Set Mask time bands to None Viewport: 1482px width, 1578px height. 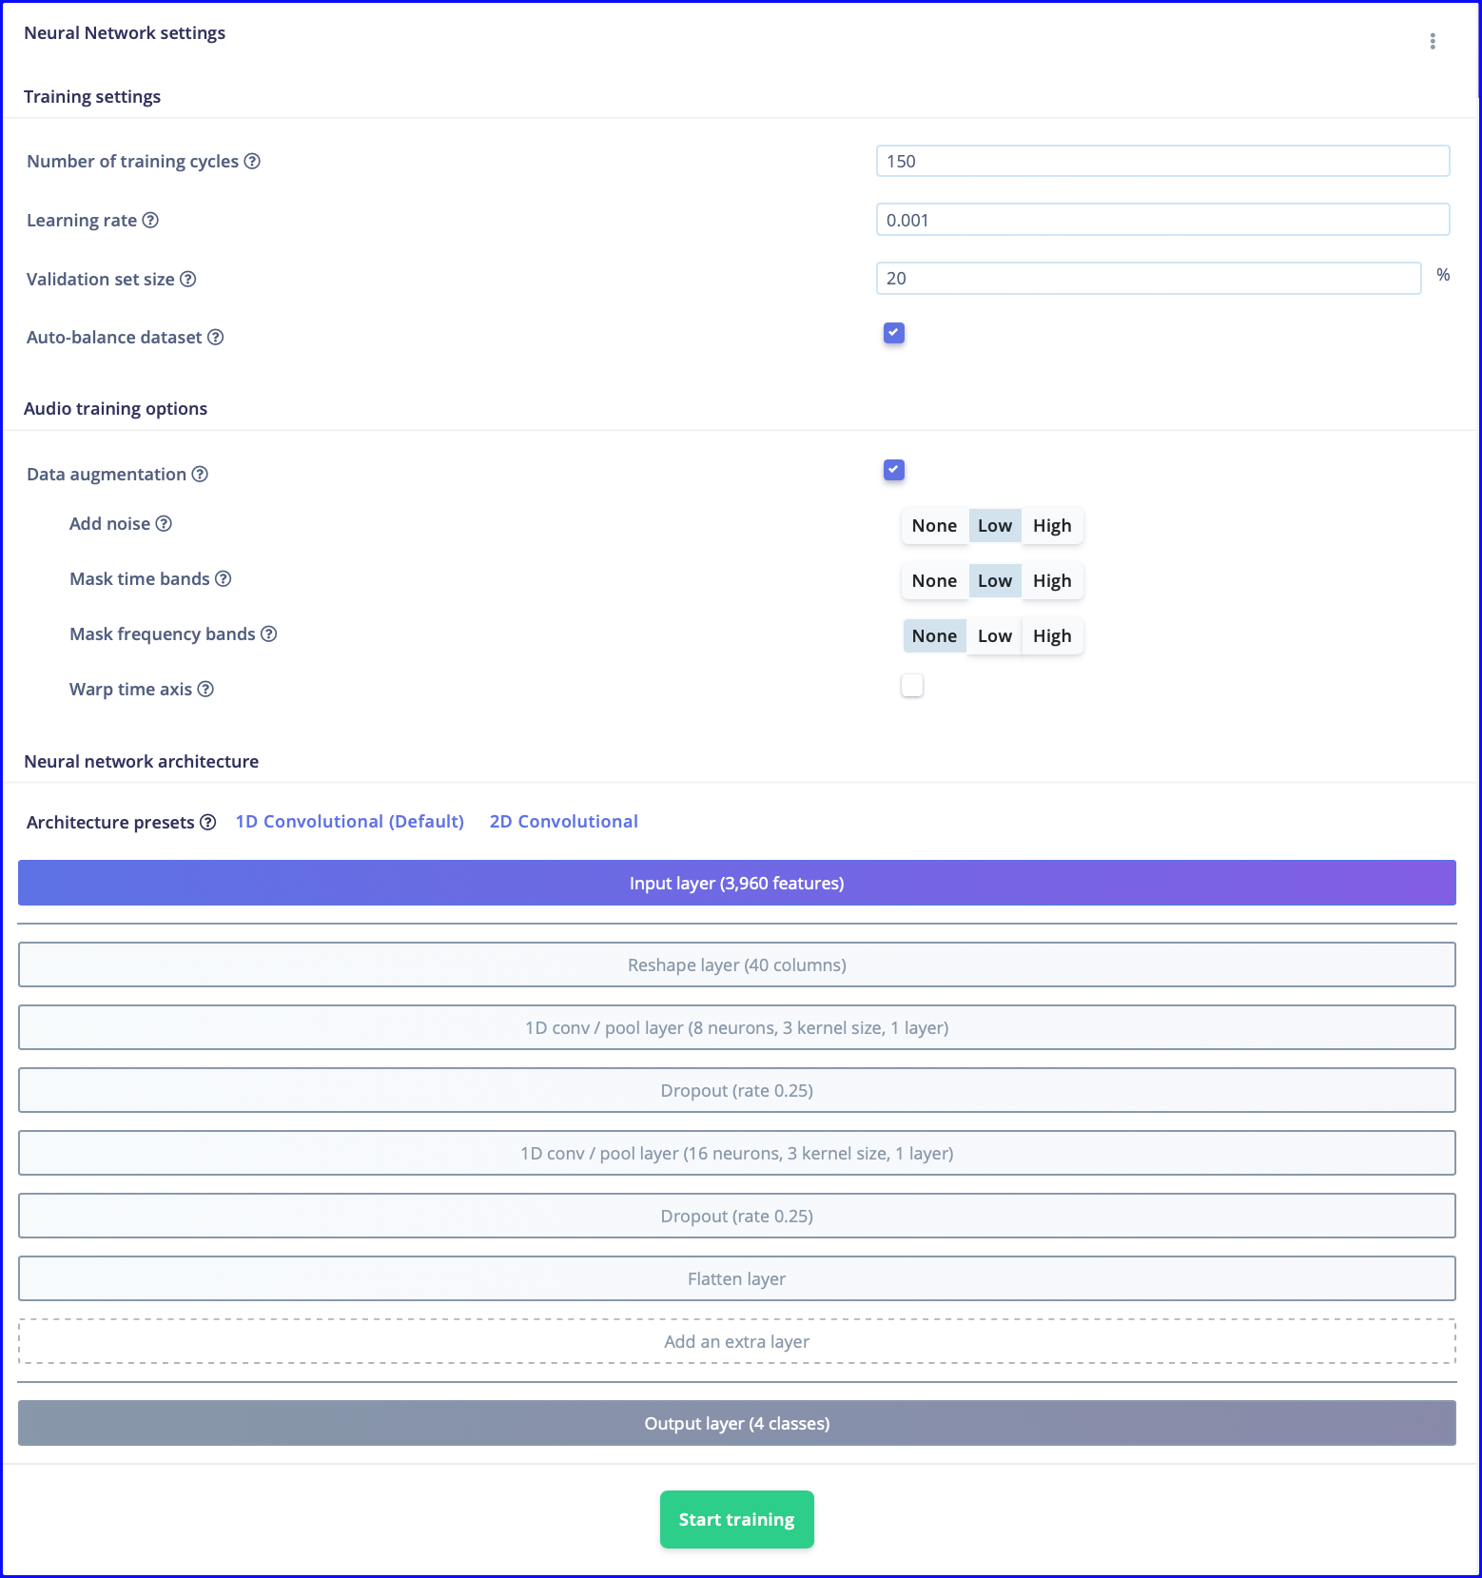[x=934, y=581]
